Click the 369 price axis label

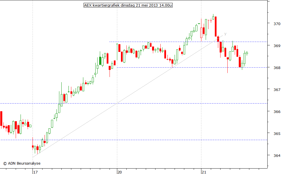[277, 46]
